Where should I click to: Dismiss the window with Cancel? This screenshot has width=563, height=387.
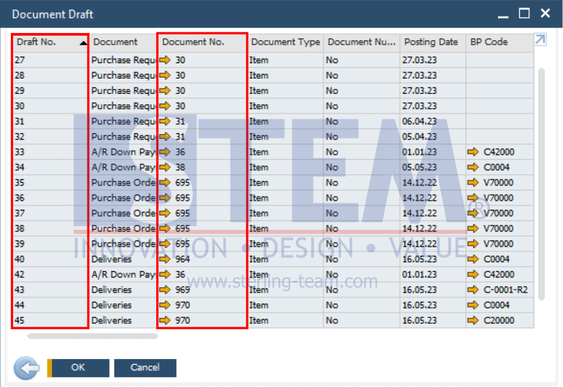coord(145,368)
